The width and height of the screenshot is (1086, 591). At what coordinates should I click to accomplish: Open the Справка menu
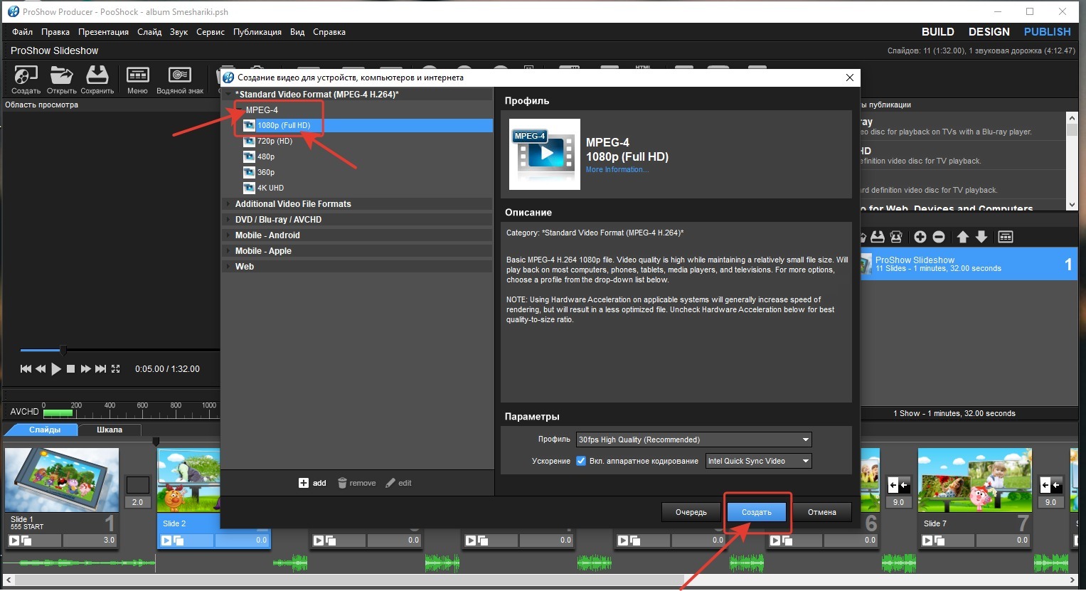coord(329,32)
